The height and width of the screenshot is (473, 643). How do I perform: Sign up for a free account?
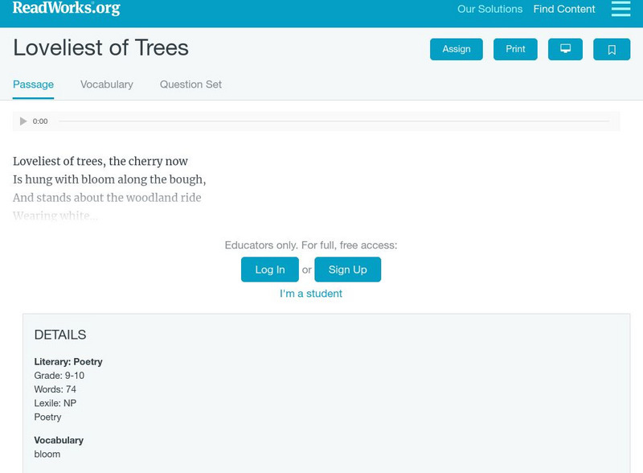346,269
